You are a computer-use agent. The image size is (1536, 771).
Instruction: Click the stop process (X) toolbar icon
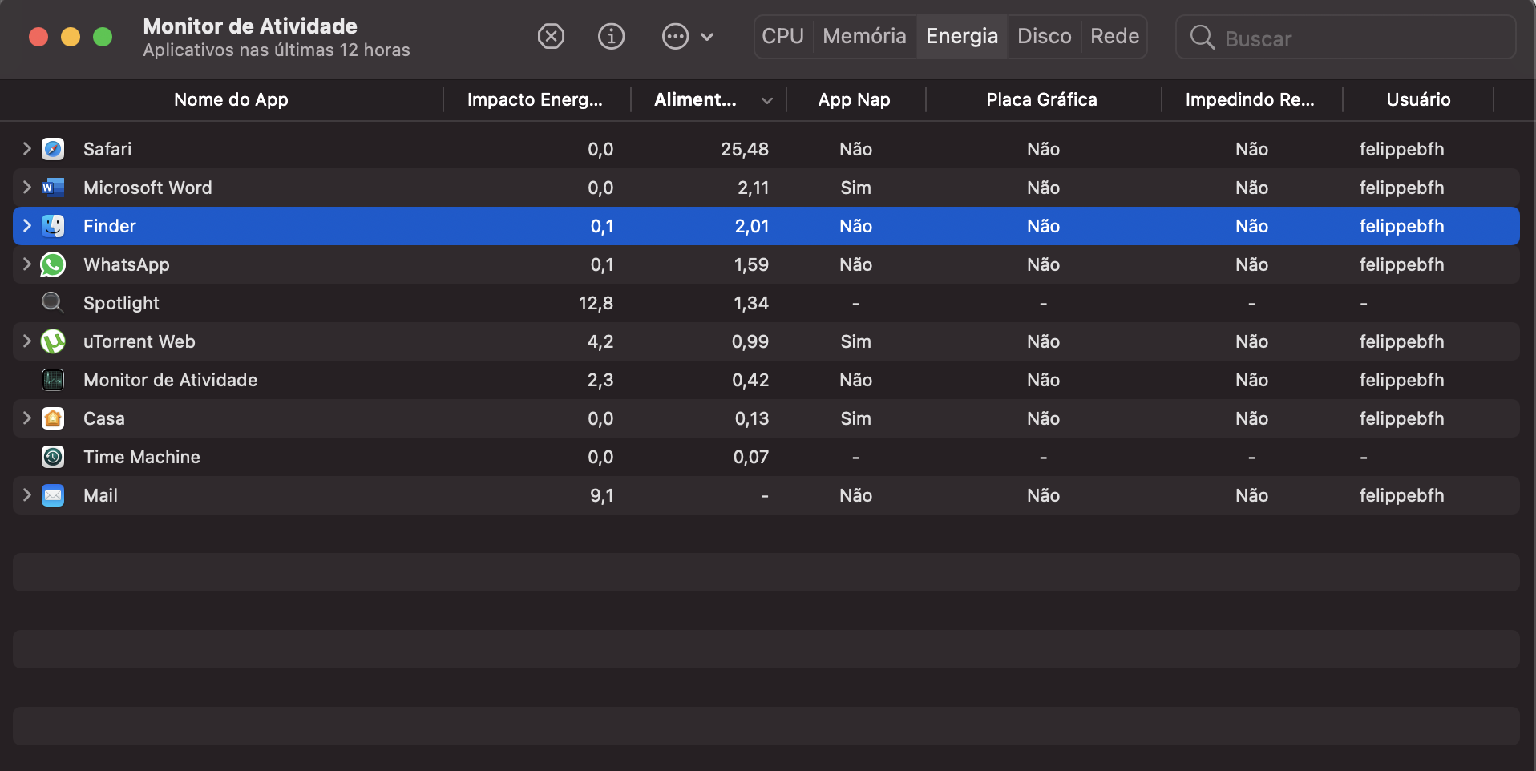[x=551, y=37]
